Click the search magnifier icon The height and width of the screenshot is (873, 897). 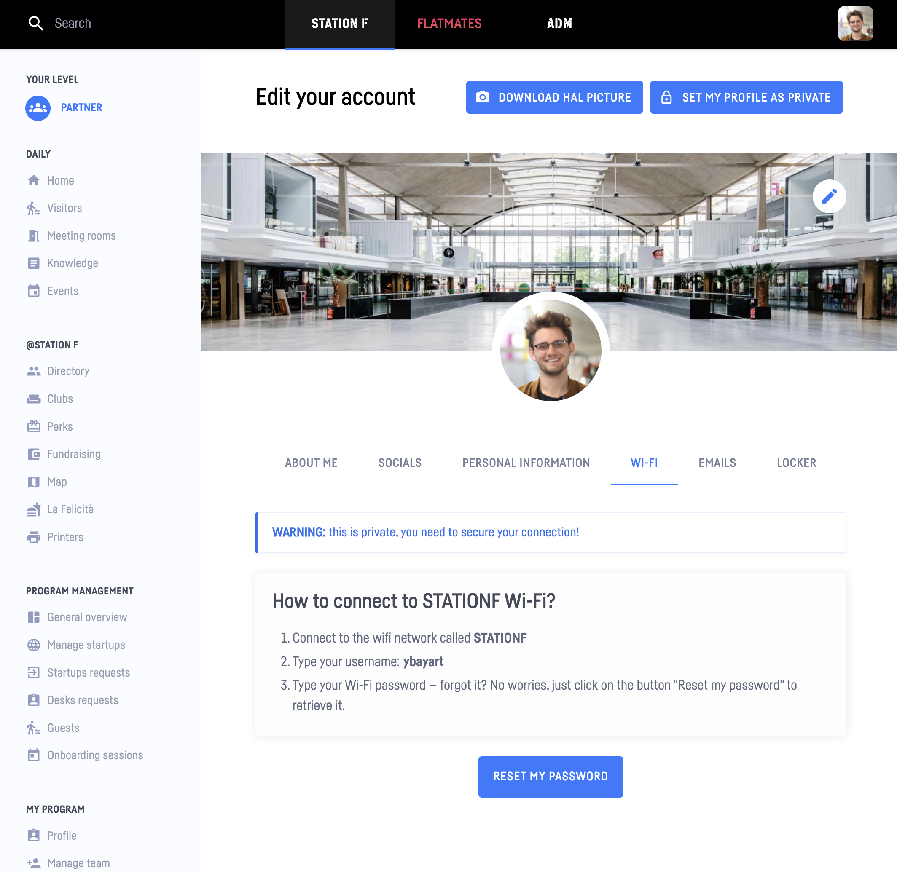tap(36, 24)
